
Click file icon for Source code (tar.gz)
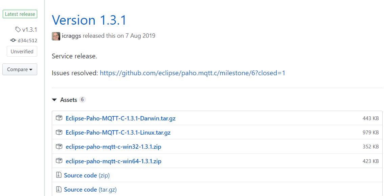59,189
